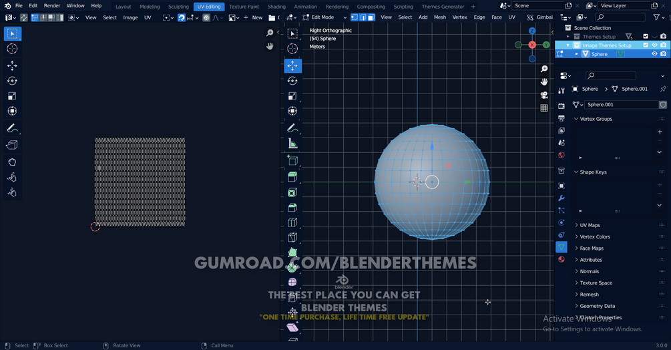Open the File menu
The height and width of the screenshot is (350, 671).
click(x=19, y=5)
